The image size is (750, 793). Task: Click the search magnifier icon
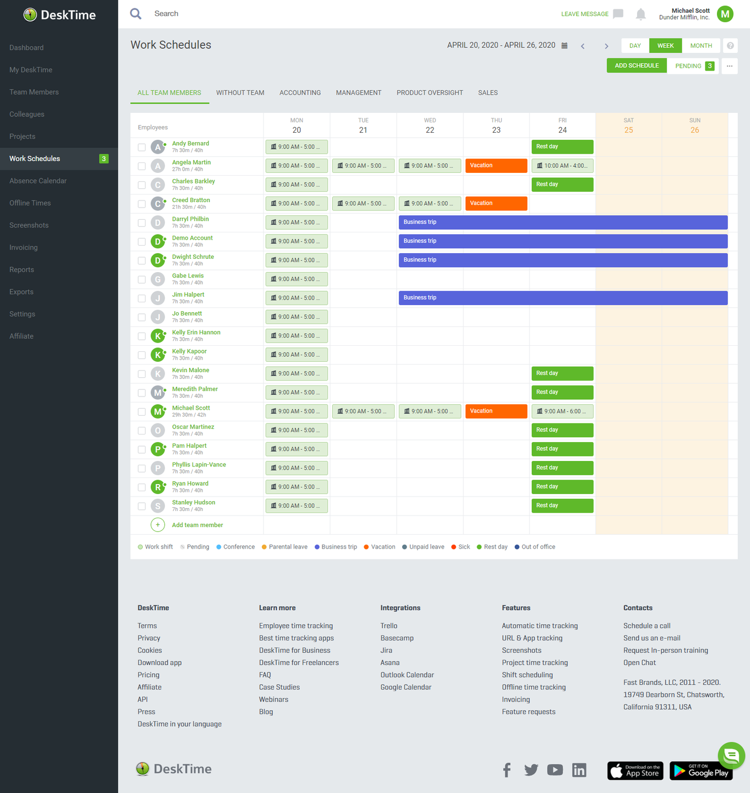coord(136,14)
